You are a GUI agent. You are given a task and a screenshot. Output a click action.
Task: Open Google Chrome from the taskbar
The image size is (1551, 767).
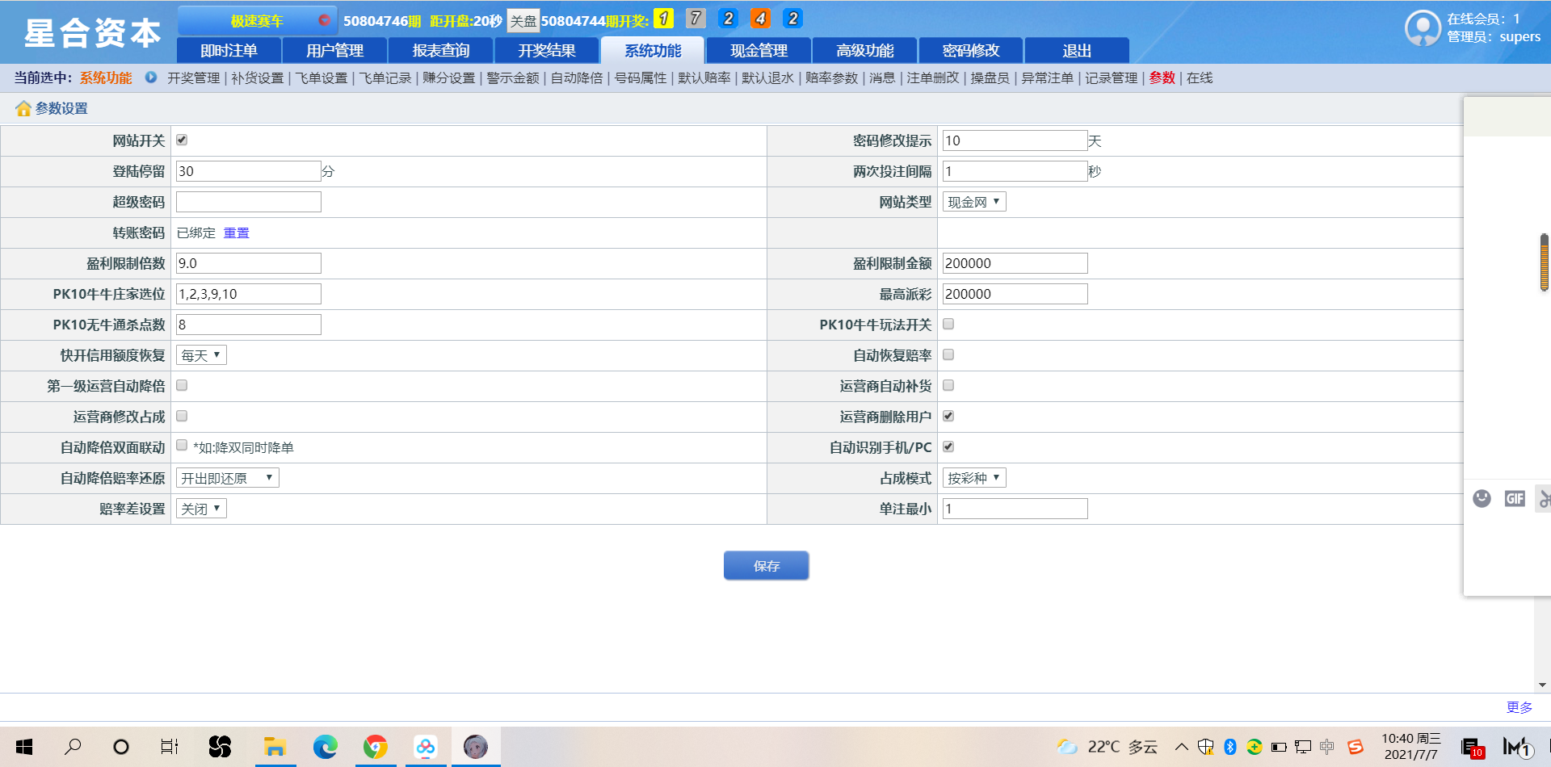376,747
